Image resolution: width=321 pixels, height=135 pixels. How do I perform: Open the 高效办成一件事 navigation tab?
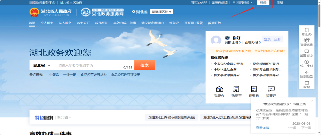(x=125, y=23)
